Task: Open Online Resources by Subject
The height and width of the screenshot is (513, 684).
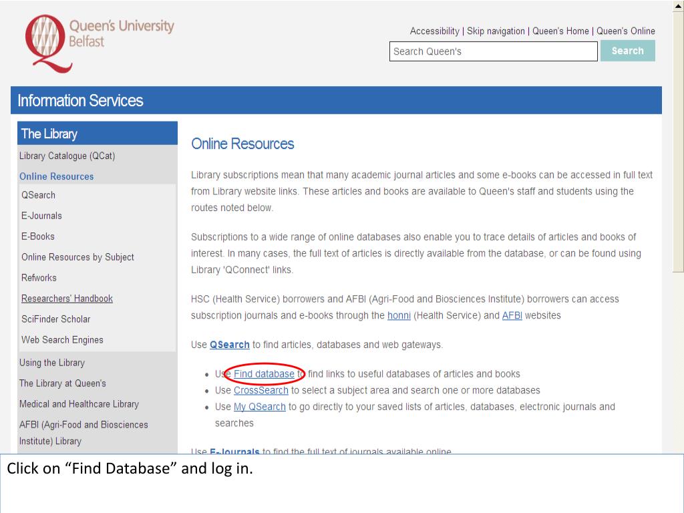Action: tap(77, 257)
